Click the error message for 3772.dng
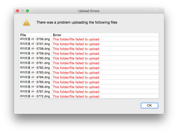 (76, 96)
